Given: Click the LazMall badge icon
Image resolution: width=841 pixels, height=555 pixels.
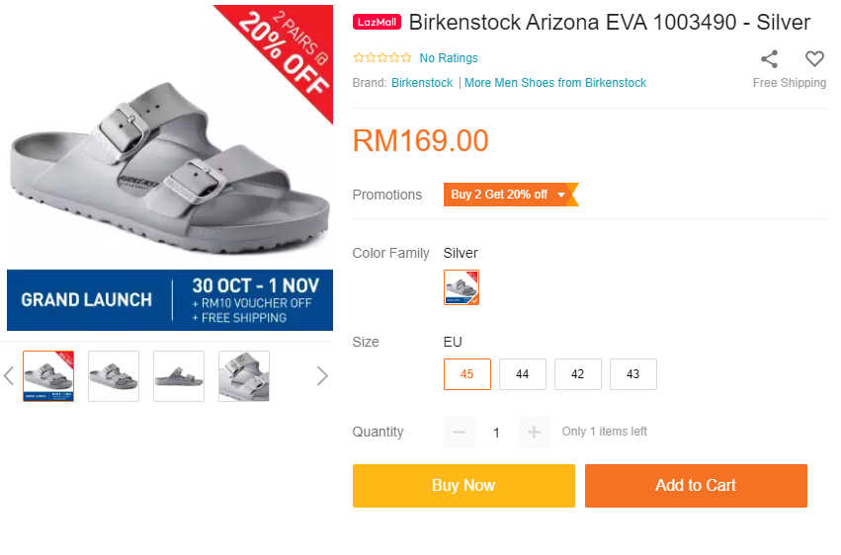Looking at the screenshot, I should tap(377, 23).
